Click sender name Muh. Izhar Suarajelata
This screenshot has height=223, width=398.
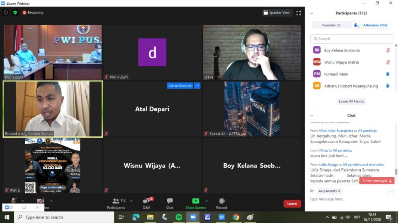[336, 131]
